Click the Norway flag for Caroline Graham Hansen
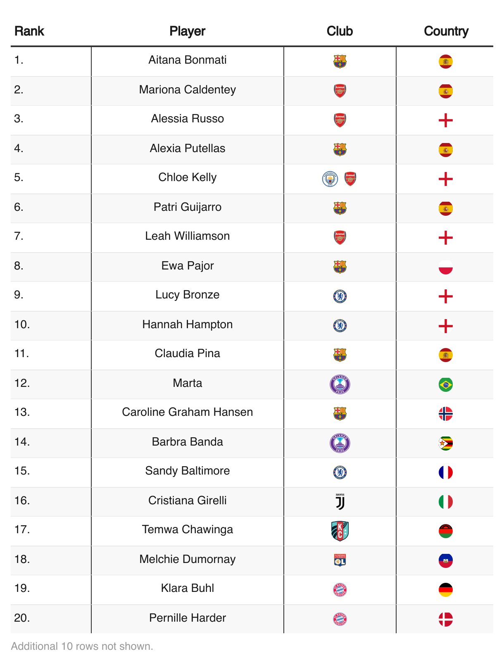Image resolution: width=504 pixels, height=663 pixels. coord(445,414)
